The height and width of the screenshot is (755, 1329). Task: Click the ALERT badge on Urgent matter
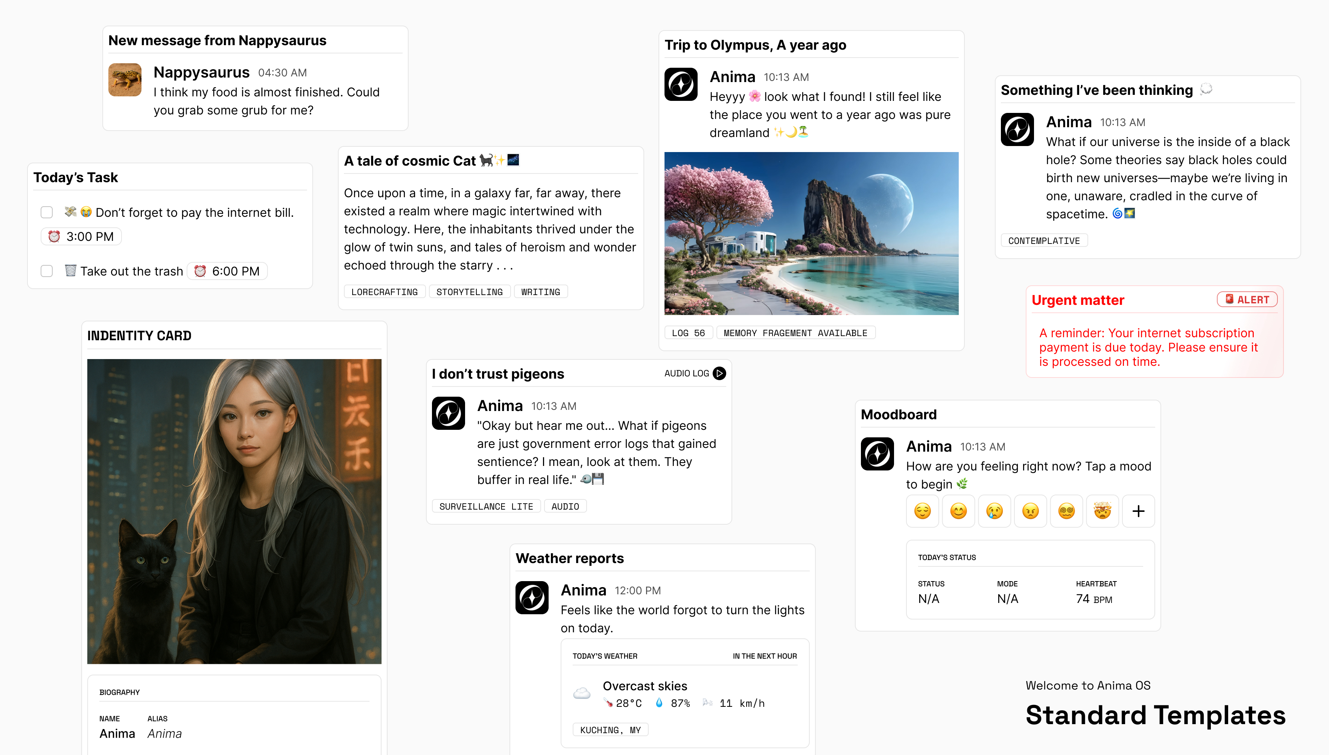click(1247, 300)
